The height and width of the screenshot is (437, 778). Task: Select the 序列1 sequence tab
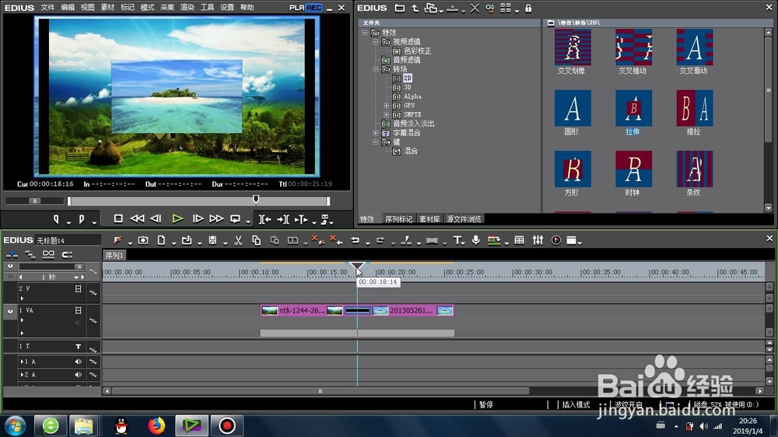click(114, 256)
